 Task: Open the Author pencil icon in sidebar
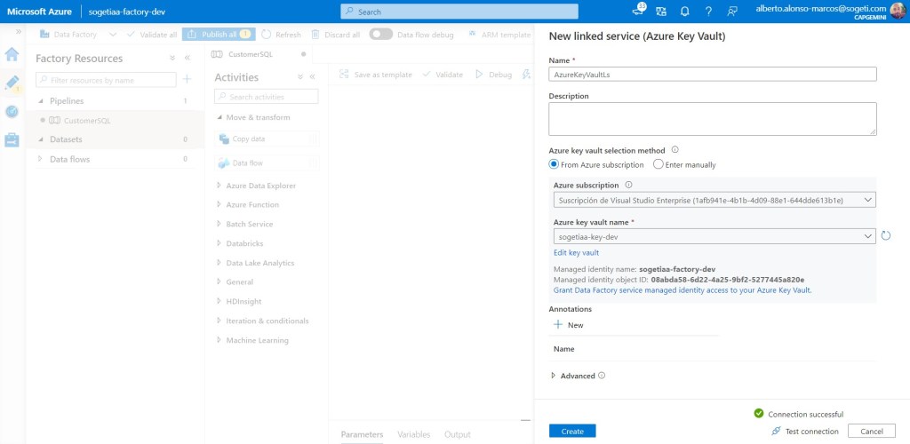pos(12,83)
